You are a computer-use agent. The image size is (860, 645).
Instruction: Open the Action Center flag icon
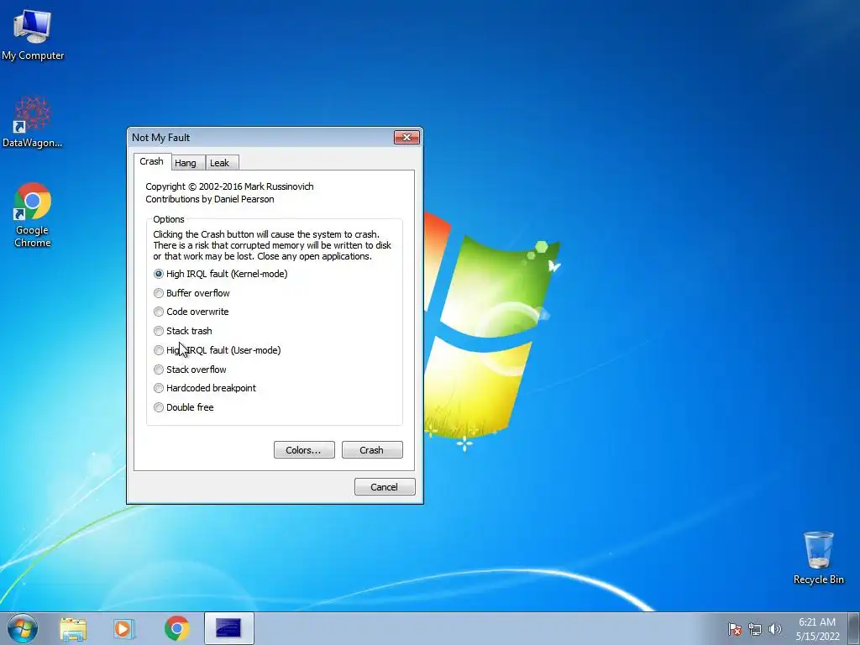tap(735, 629)
